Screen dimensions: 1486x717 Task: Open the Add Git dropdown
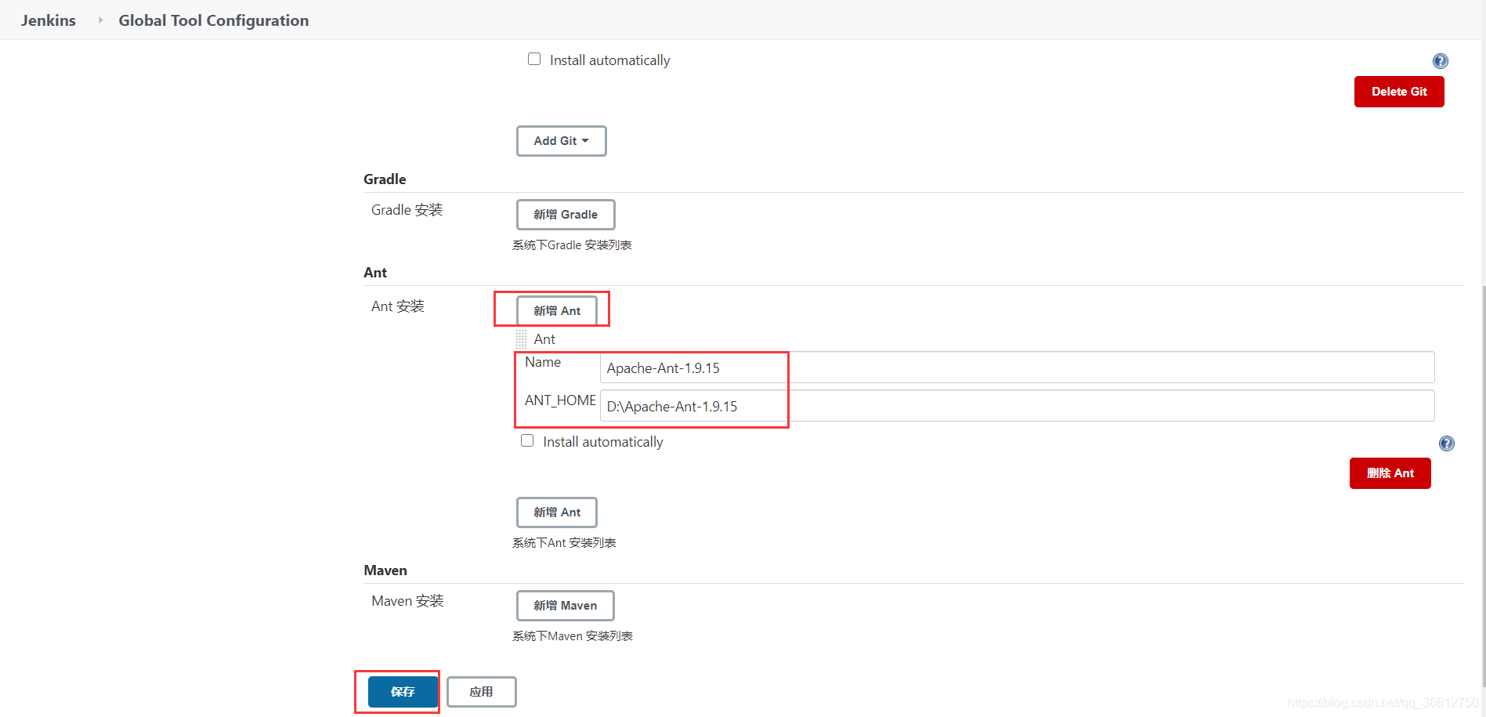point(561,141)
